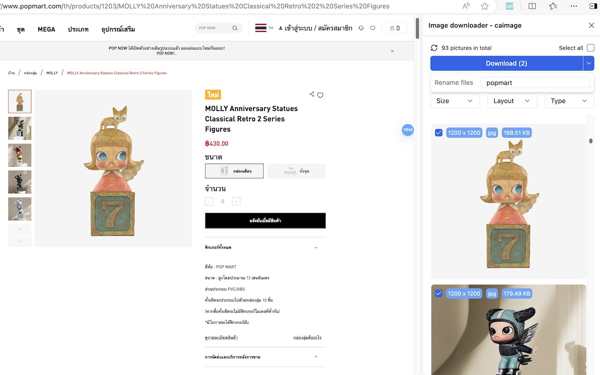
Task: Click the MOLLY breadcrumb link
Action: [52, 73]
